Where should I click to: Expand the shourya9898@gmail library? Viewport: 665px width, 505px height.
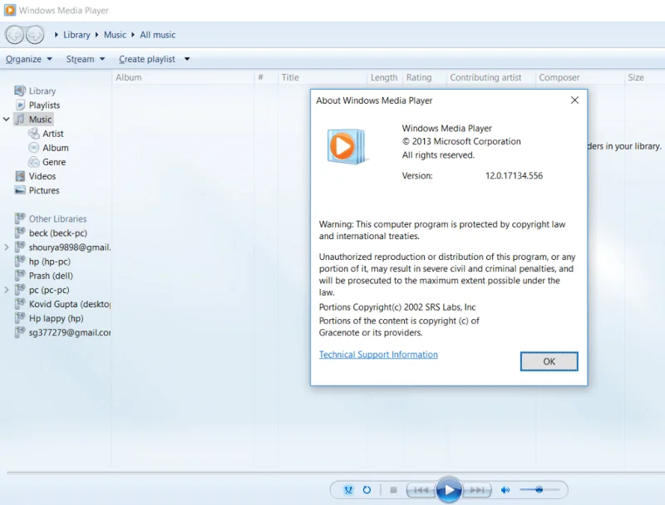click(6, 247)
